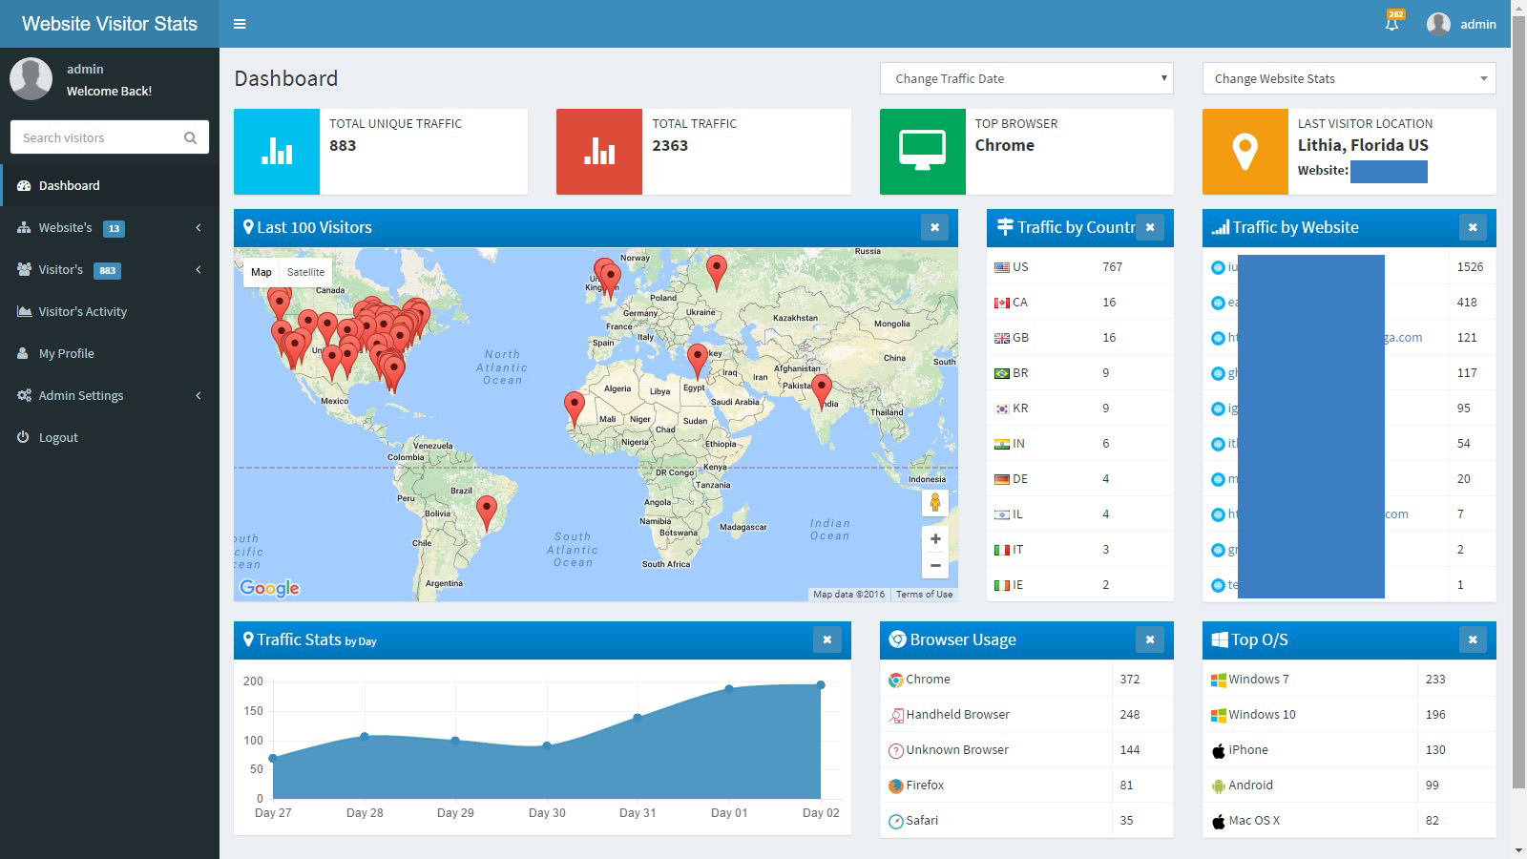Open Visitor's Activity in the sidebar

pos(82,311)
